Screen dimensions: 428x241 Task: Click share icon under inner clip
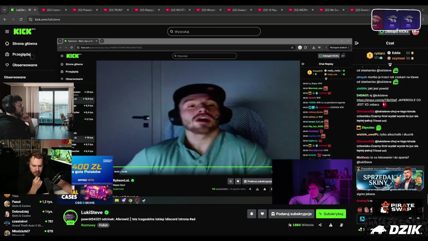(250, 189)
